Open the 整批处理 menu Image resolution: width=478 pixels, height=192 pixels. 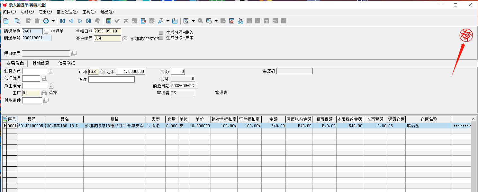point(67,12)
